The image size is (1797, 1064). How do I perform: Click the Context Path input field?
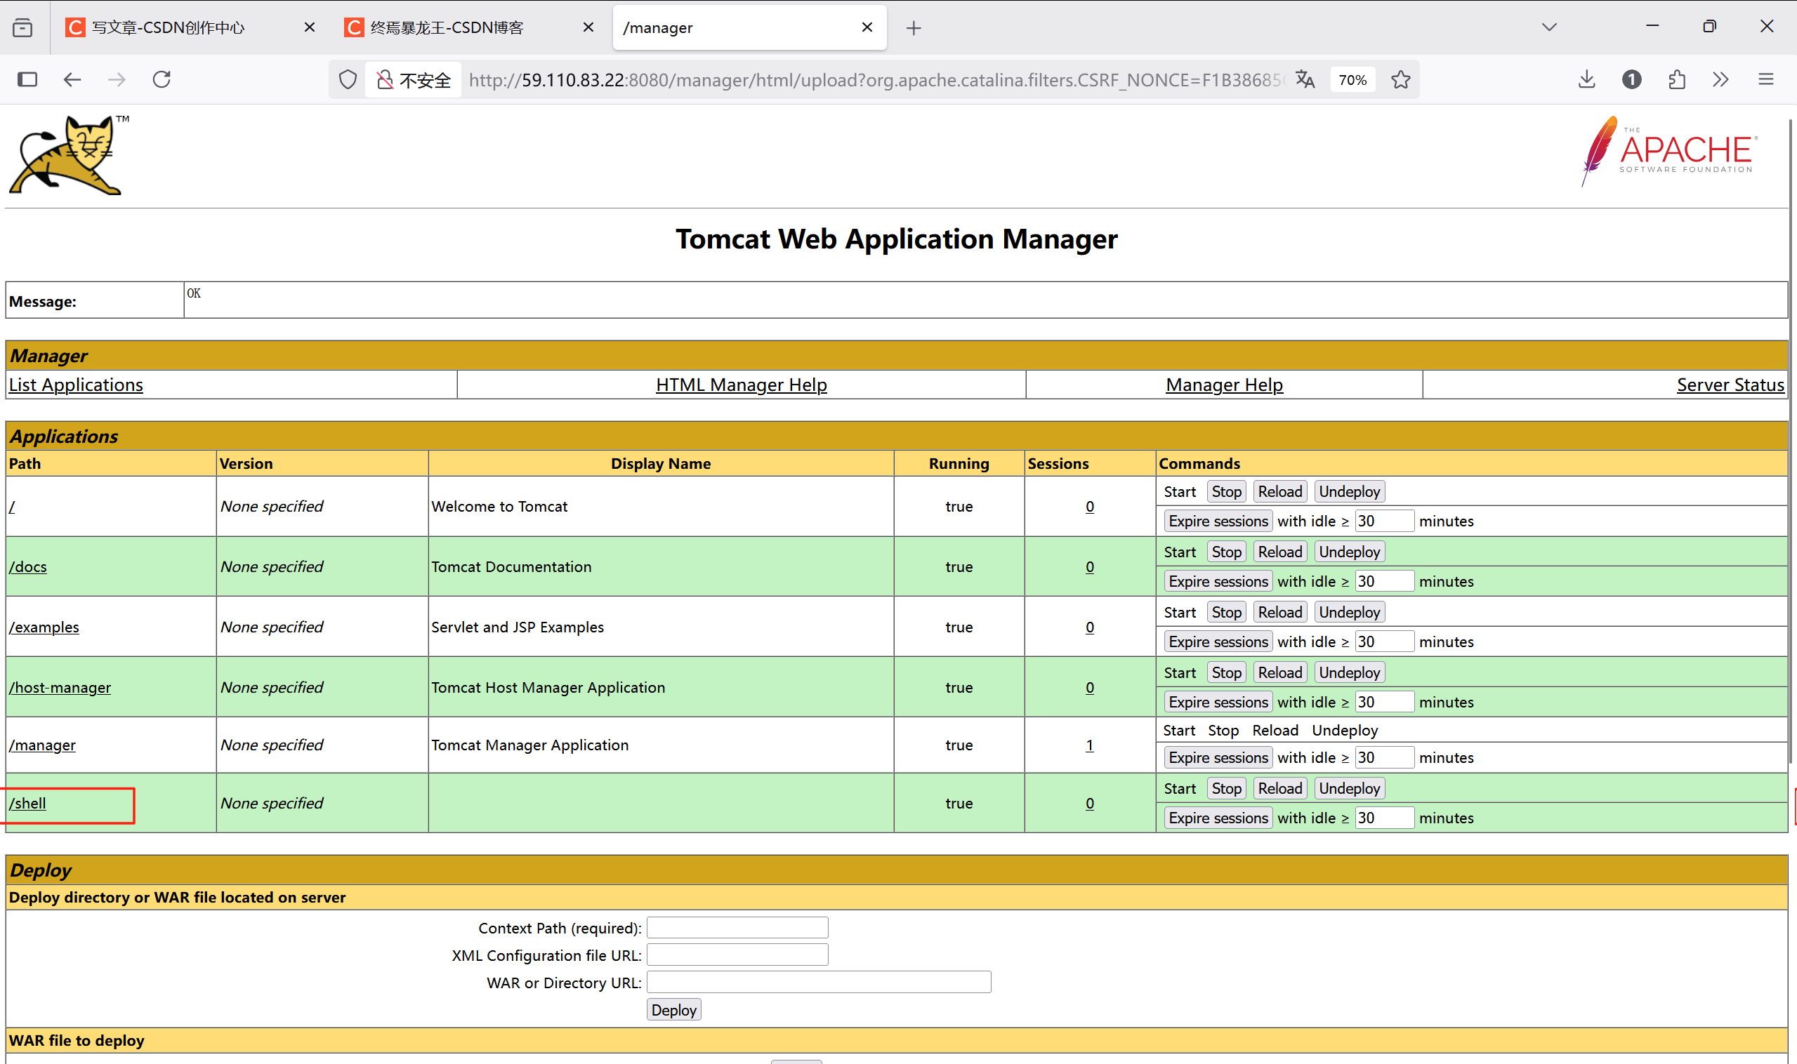(737, 927)
